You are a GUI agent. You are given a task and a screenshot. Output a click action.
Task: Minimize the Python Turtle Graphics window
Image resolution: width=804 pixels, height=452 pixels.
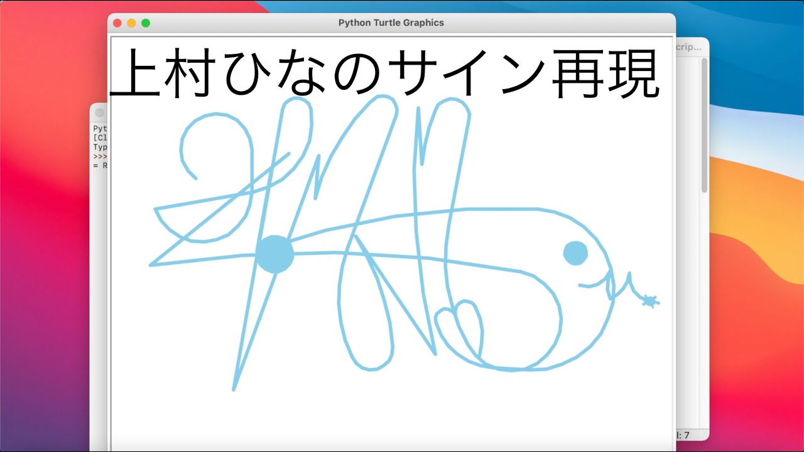pos(131,23)
